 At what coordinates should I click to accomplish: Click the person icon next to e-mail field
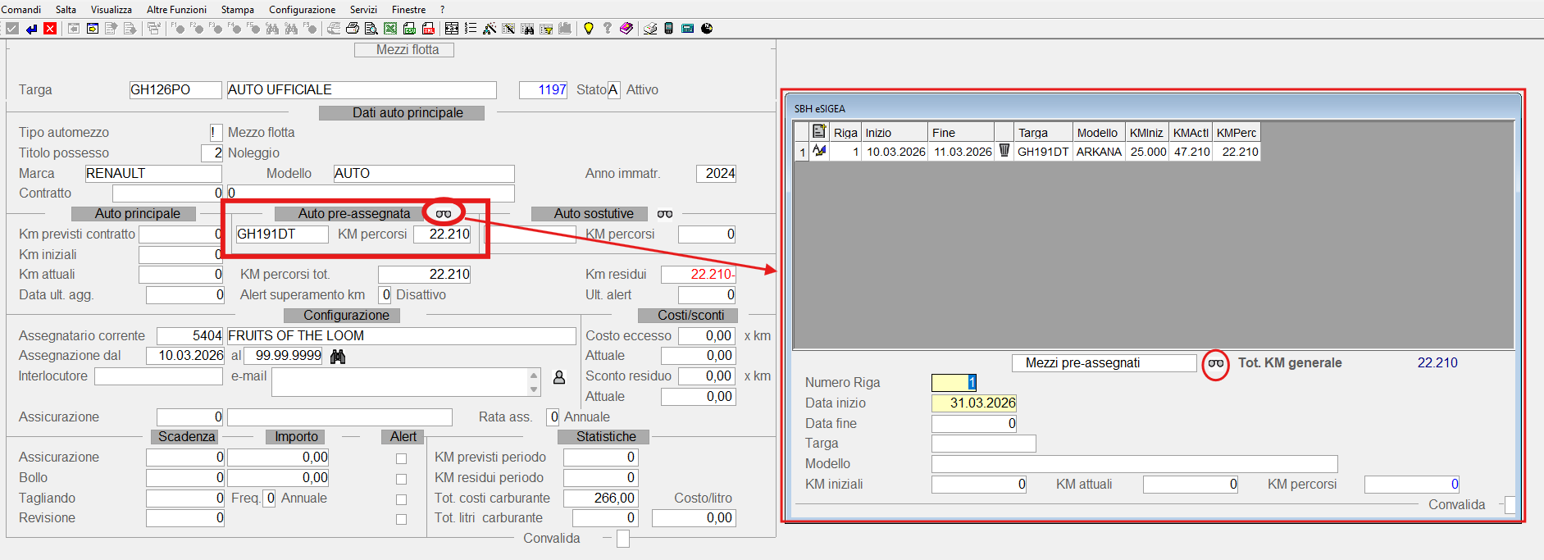(559, 377)
